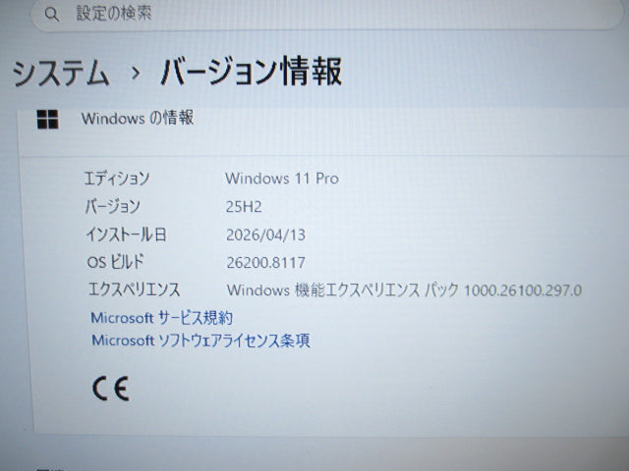Go back to システム breadcrumb
Screen dimensions: 629x471
(x=61, y=73)
